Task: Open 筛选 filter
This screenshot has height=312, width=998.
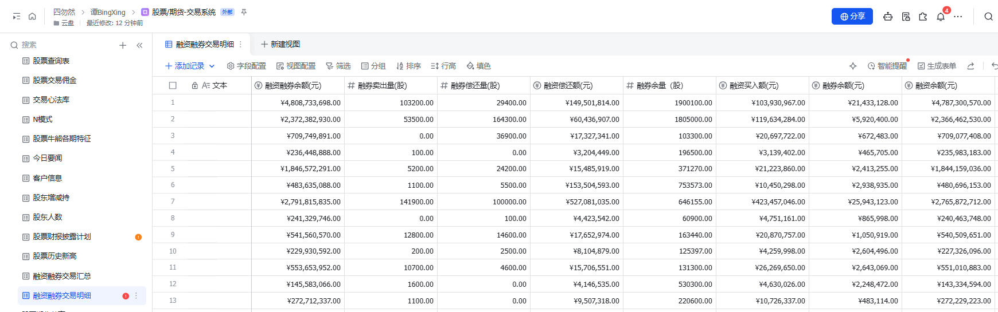Action: pos(338,66)
